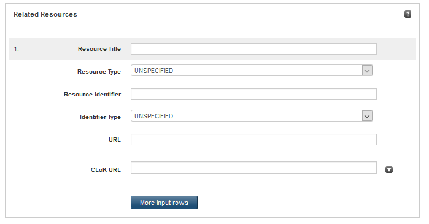Viewport: 429px width, 224px height.
Task: Click the Identifier Type label
Action: click(x=100, y=117)
